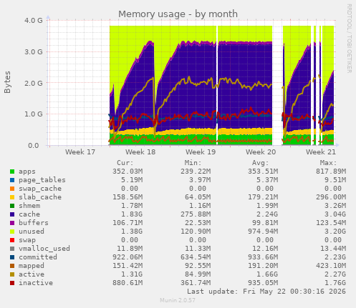Select the 'cache' legend label
Viewport: 356px width, 308px height.
pyautogui.click(x=29, y=214)
